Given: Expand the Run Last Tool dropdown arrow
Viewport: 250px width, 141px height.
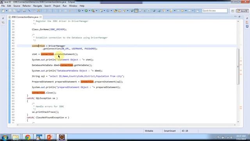Looking at the screenshot, I should tap(96, 11).
